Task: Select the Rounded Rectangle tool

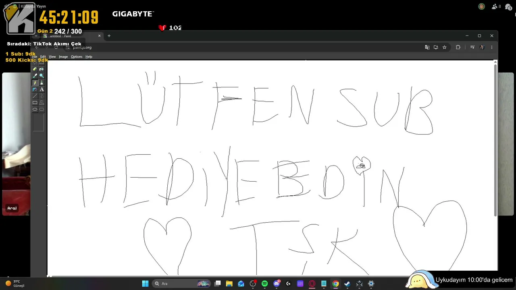Action: pyautogui.click(x=42, y=109)
